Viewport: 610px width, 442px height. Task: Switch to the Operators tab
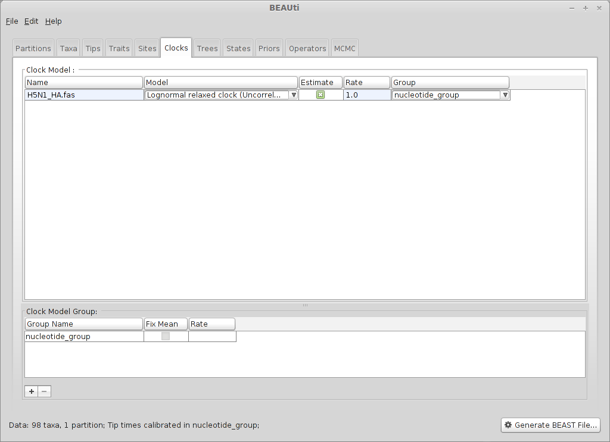[307, 48]
